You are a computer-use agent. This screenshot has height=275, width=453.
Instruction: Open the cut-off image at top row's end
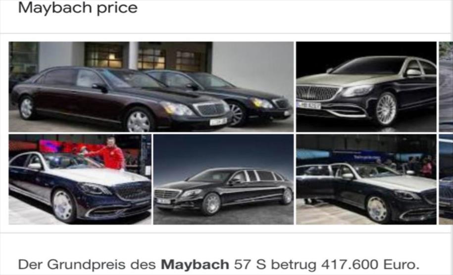tap(446, 87)
